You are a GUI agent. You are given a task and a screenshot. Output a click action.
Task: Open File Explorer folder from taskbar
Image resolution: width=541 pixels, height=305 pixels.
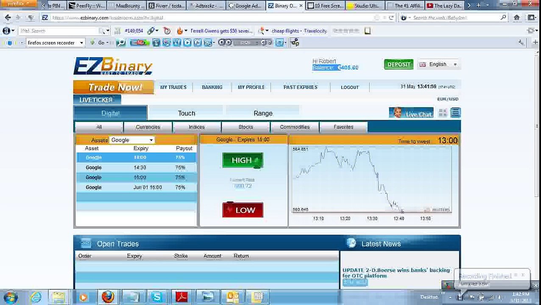[x=59, y=297]
